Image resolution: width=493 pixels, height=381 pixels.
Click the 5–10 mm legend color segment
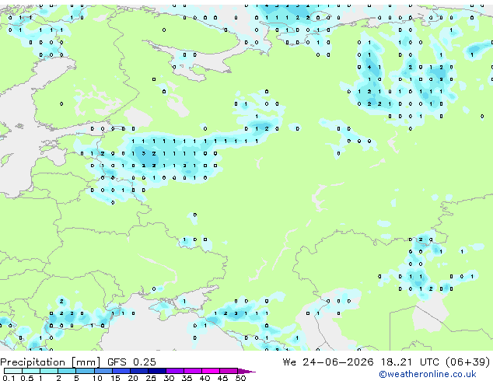pyautogui.click(x=85, y=371)
